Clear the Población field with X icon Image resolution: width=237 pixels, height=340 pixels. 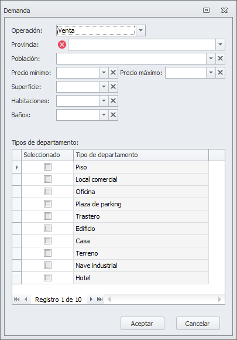tap(221, 59)
